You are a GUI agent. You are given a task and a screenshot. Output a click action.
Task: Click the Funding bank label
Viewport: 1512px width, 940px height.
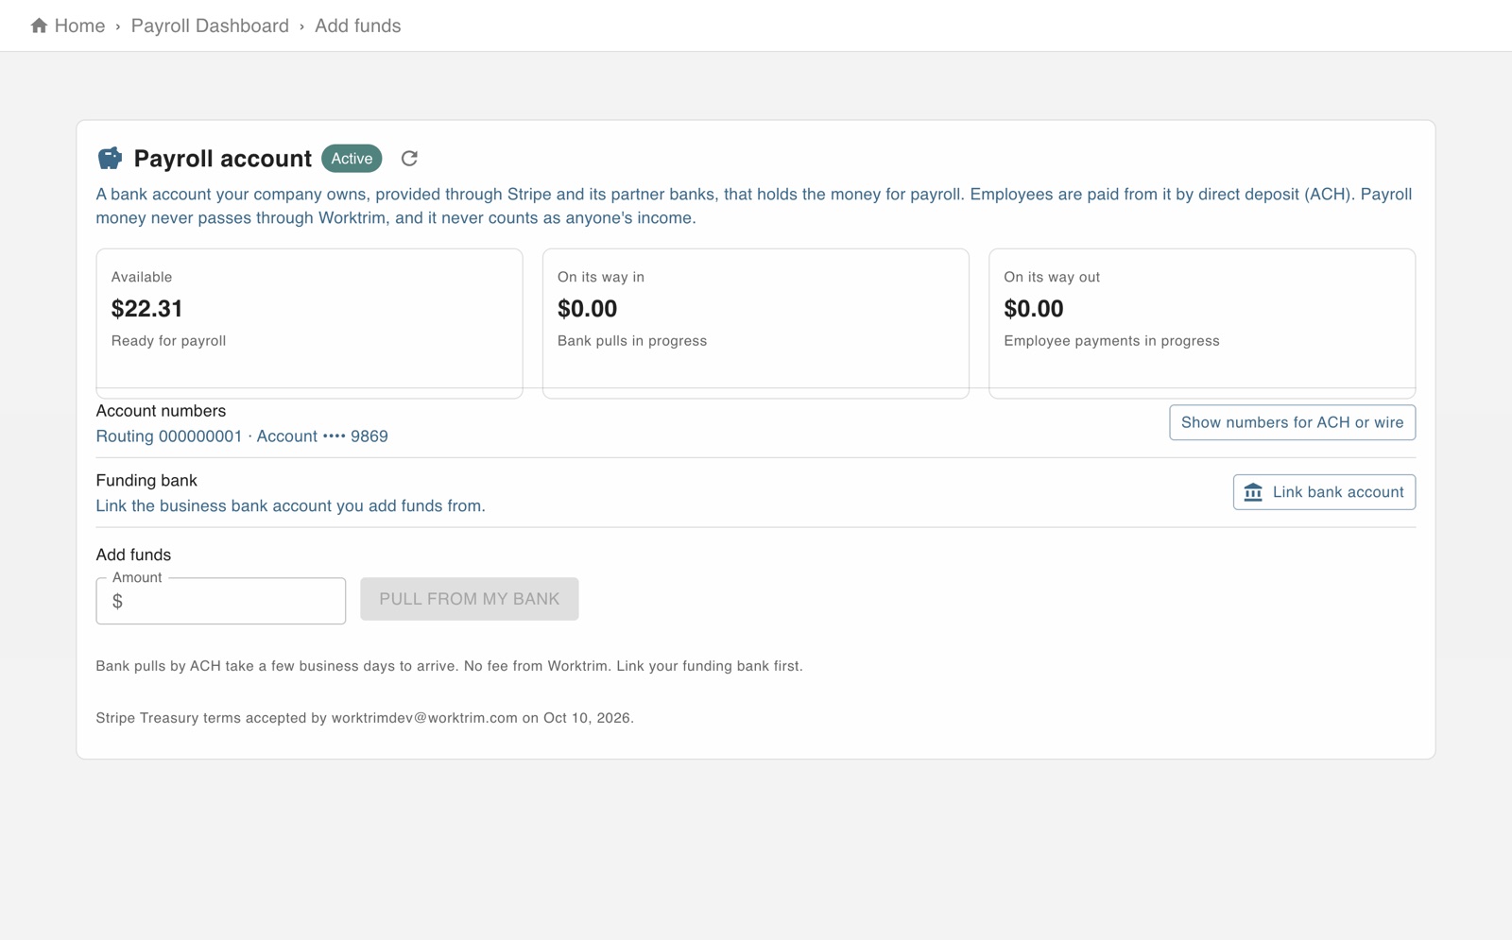point(146,481)
